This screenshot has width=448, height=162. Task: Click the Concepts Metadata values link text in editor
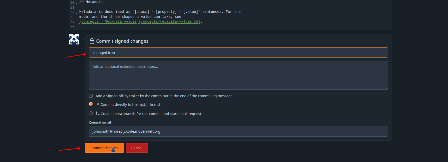click(x=140, y=22)
